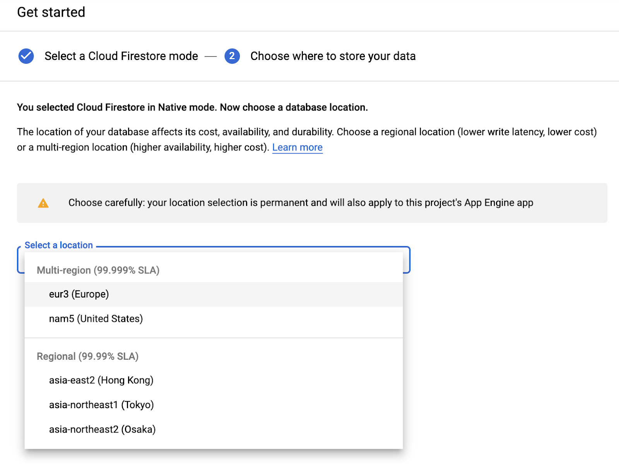The width and height of the screenshot is (619, 472).
Task: Click the dash connector between wizard steps
Action: tap(211, 56)
